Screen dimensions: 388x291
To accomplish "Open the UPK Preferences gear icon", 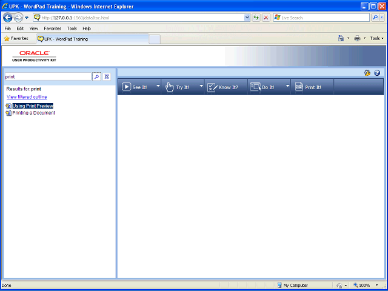I will (x=367, y=73).
